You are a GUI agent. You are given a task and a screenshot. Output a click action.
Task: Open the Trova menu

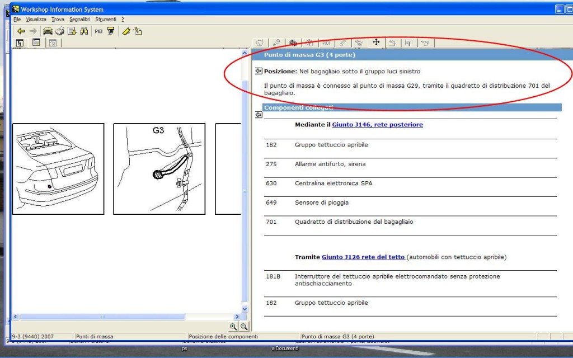(x=58, y=20)
